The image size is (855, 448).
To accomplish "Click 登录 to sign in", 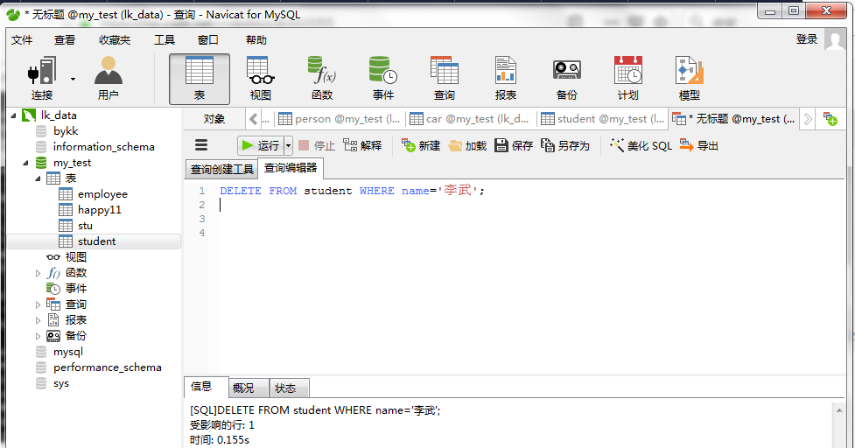I will pyautogui.click(x=807, y=39).
